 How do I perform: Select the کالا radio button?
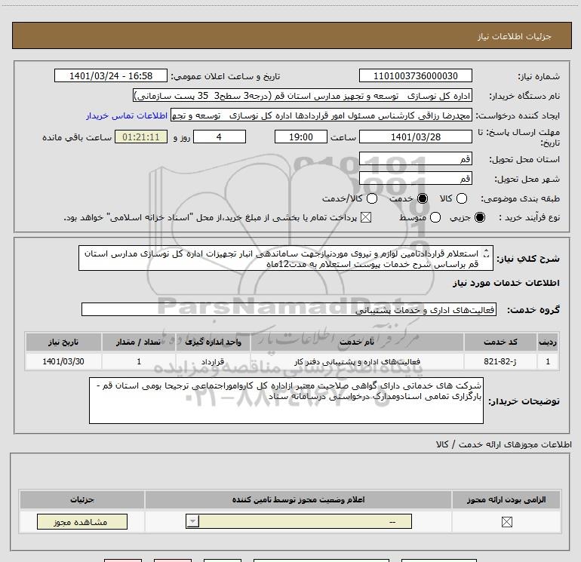pyautogui.click(x=461, y=198)
